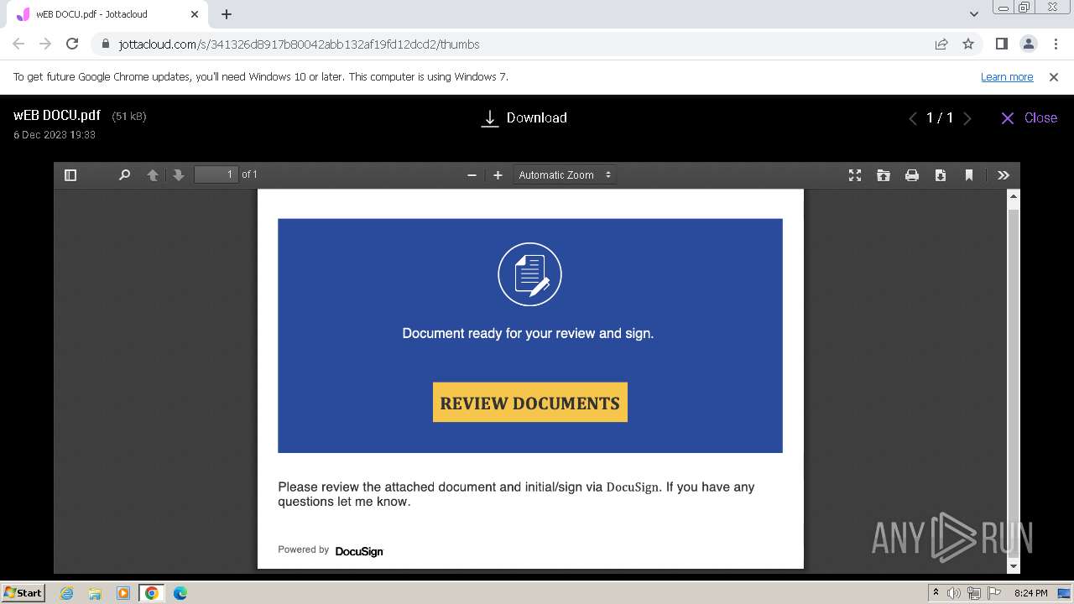Reload the current page

point(72,44)
